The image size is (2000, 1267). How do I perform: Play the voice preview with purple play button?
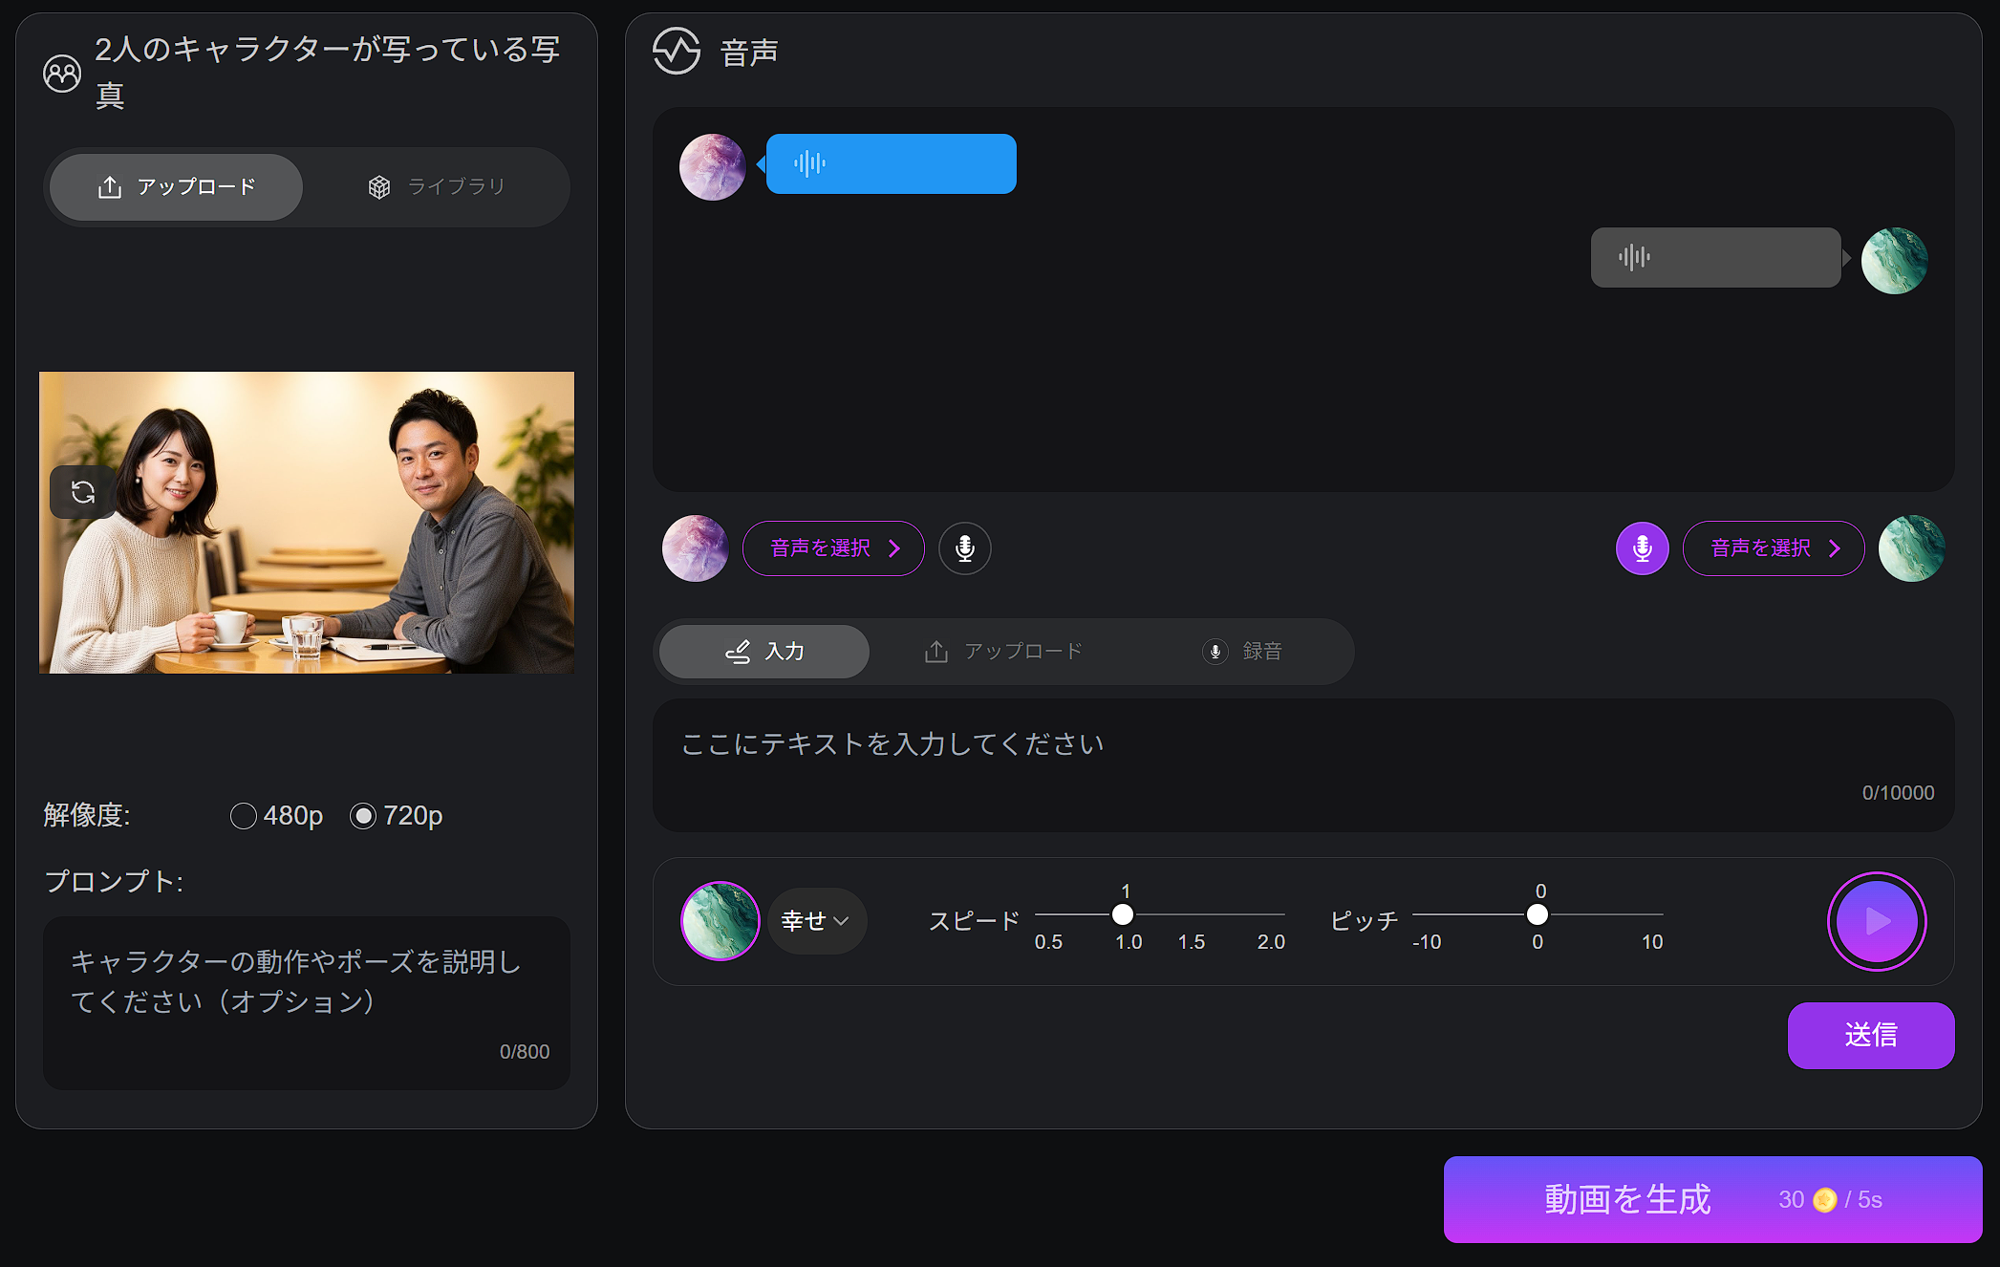pos(1876,921)
